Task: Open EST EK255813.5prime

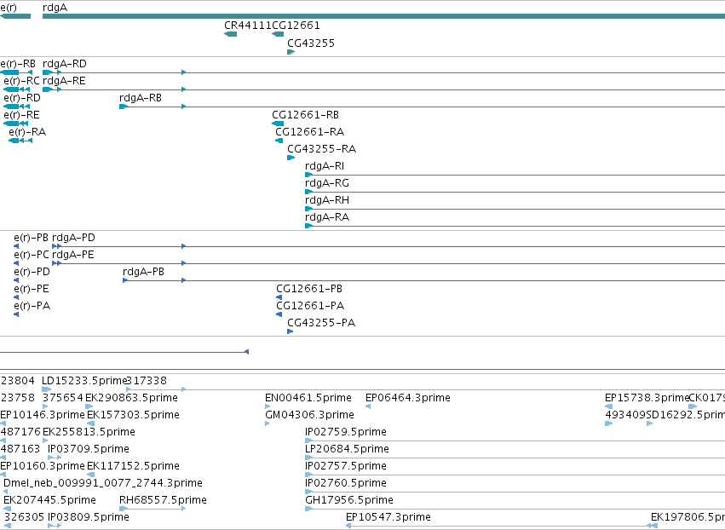Action: click(x=89, y=432)
